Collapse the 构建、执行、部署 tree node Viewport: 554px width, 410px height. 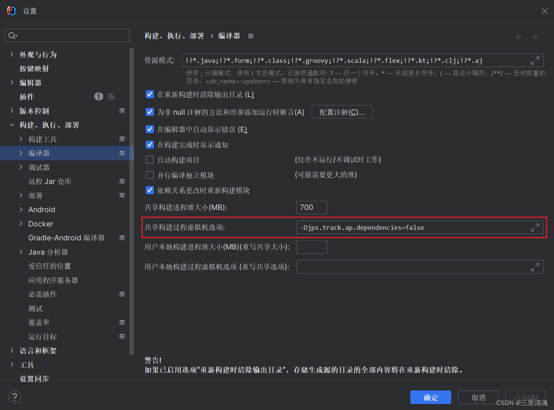click(12, 125)
